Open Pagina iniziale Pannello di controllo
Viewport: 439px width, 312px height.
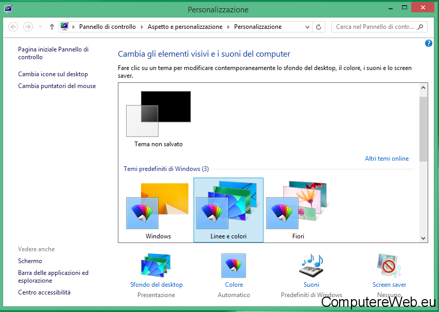click(x=53, y=53)
